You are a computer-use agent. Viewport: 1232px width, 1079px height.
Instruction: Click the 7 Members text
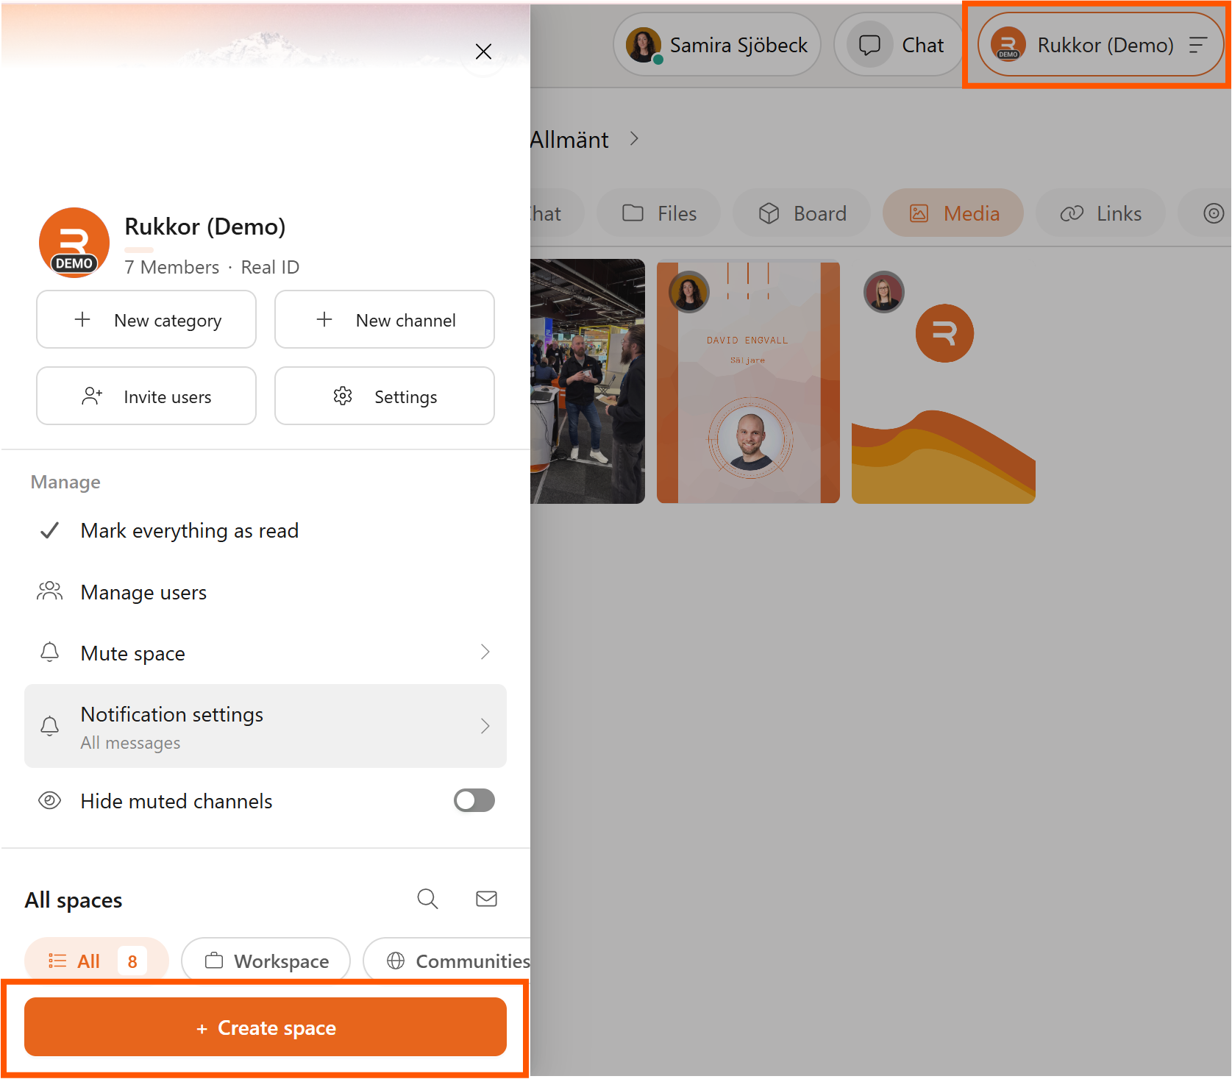[x=172, y=267]
